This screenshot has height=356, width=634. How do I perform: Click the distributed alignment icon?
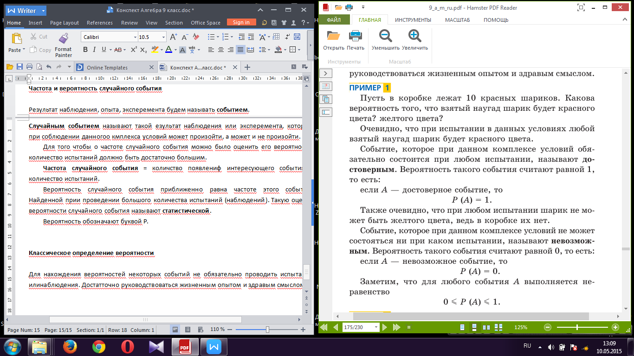pos(250,50)
